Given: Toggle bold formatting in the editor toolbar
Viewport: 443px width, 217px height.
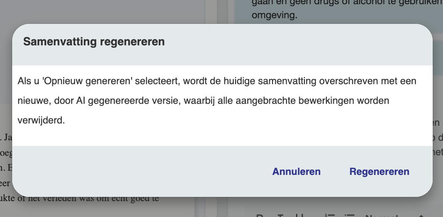Looking at the screenshot, I should click(260, 216).
